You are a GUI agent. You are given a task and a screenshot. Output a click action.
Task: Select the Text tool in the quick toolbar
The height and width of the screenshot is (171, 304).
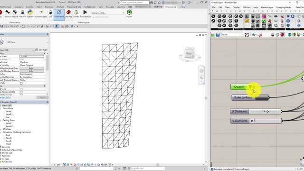pyautogui.click(x=42, y=26)
